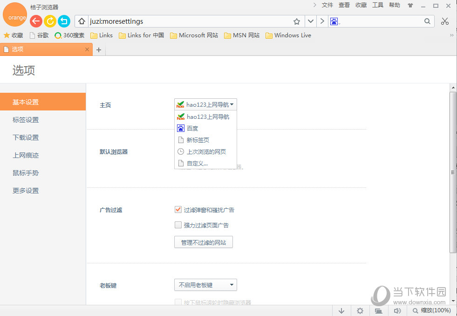Bookmark page with the star icon

point(297,21)
